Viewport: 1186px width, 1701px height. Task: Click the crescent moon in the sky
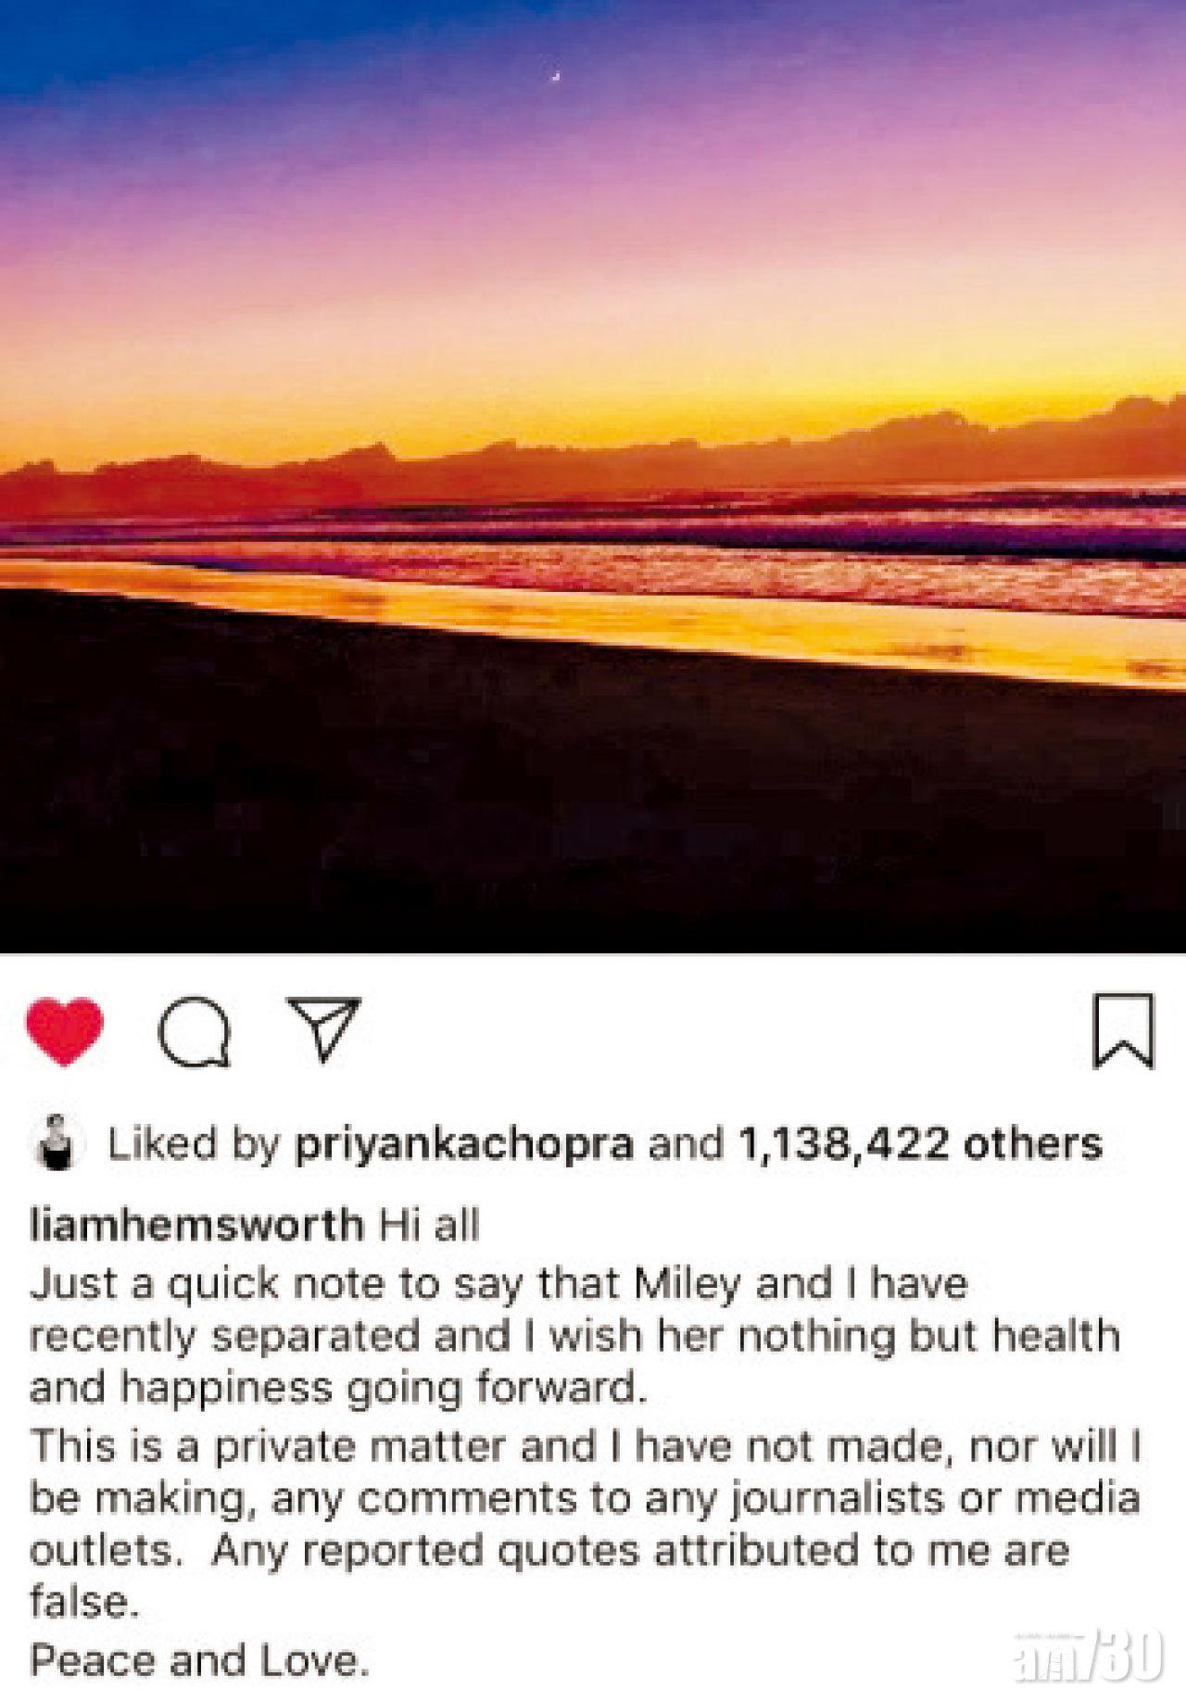click(556, 78)
